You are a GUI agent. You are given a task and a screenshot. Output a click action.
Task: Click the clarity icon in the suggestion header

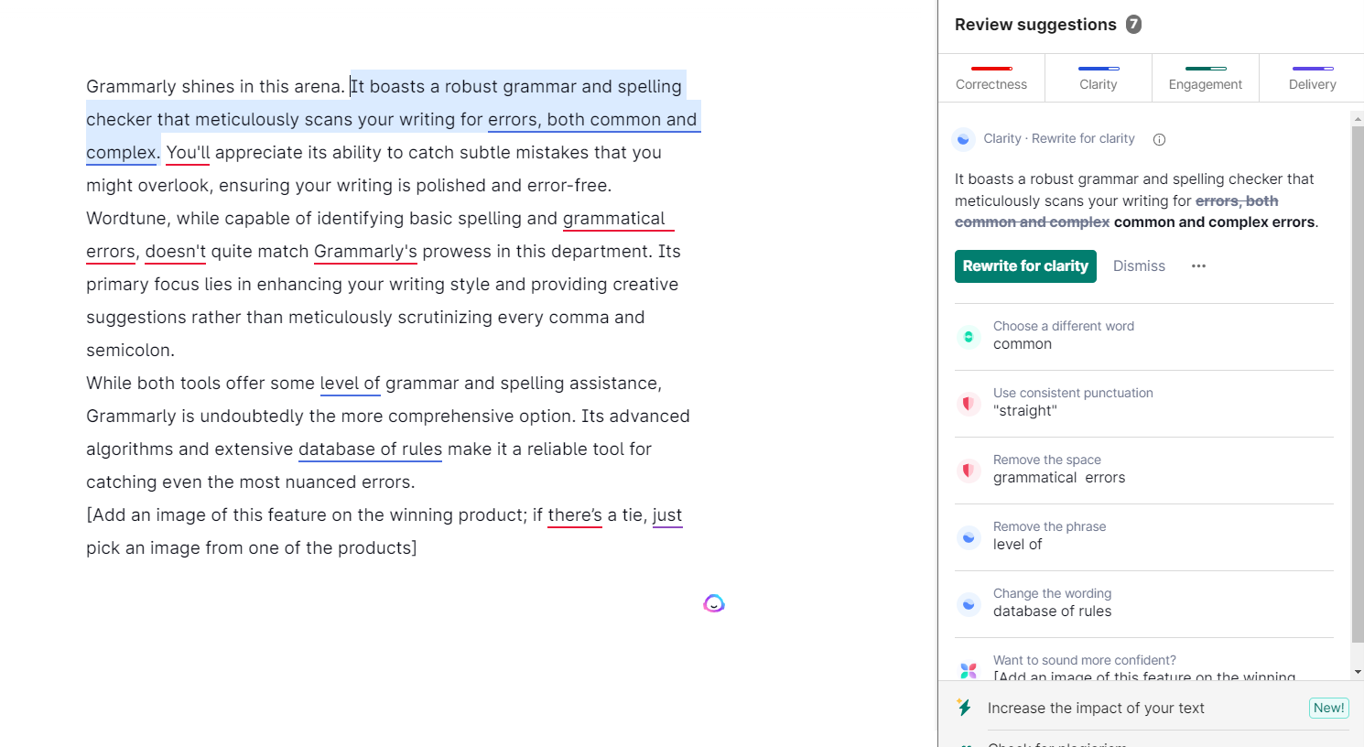(963, 139)
